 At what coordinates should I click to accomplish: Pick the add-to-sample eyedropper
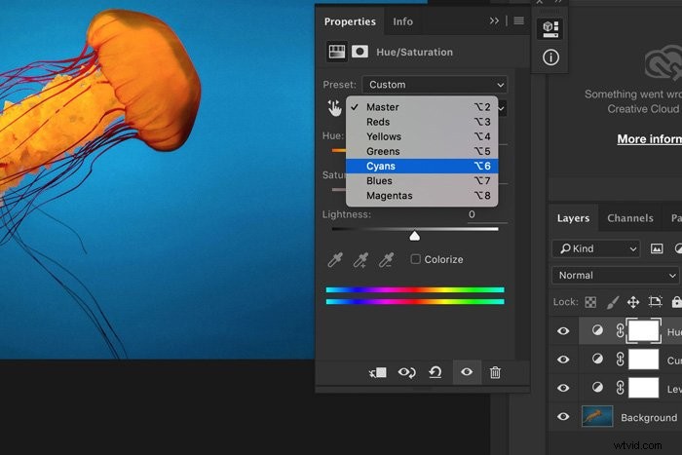360,260
